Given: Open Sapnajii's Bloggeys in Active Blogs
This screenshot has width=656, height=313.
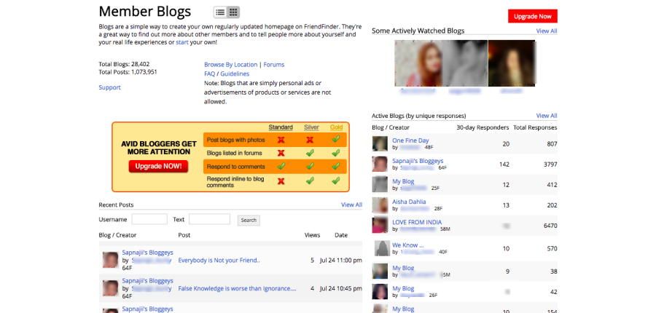Looking at the screenshot, I should pyautogui.click(x=418, y=161).
